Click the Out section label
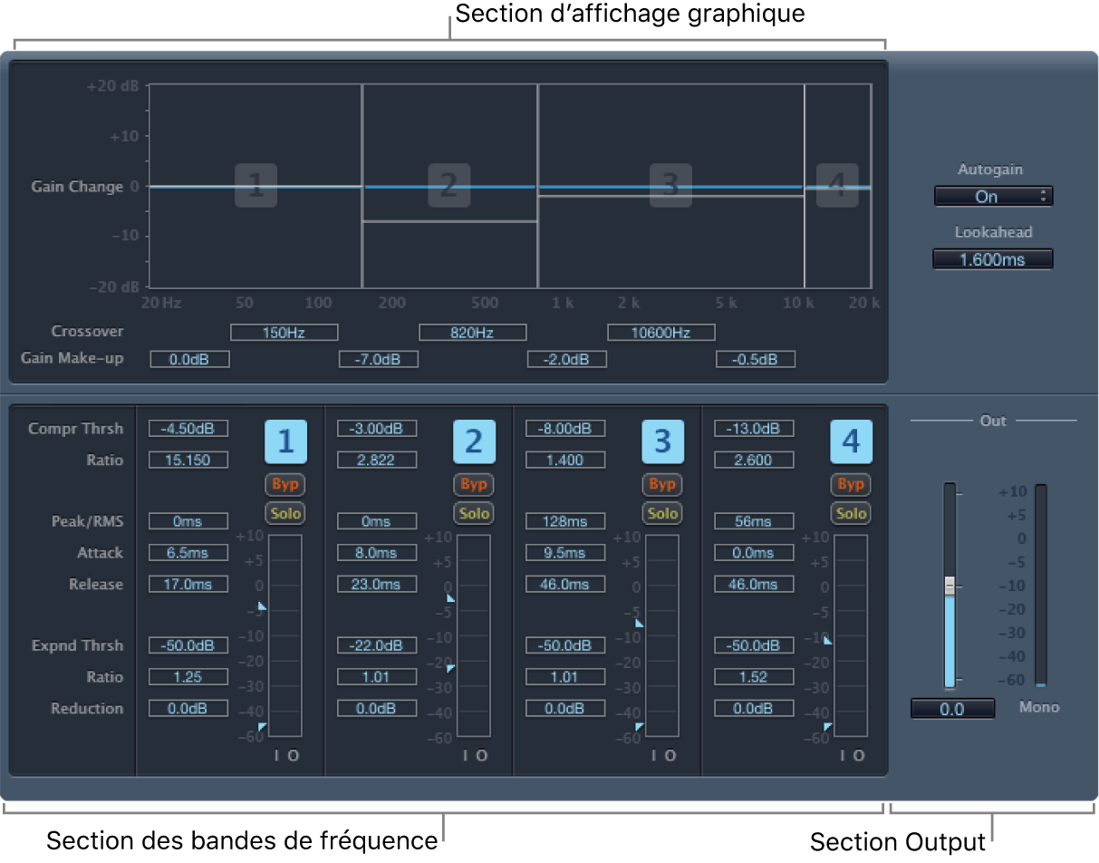 coord(993,420)
